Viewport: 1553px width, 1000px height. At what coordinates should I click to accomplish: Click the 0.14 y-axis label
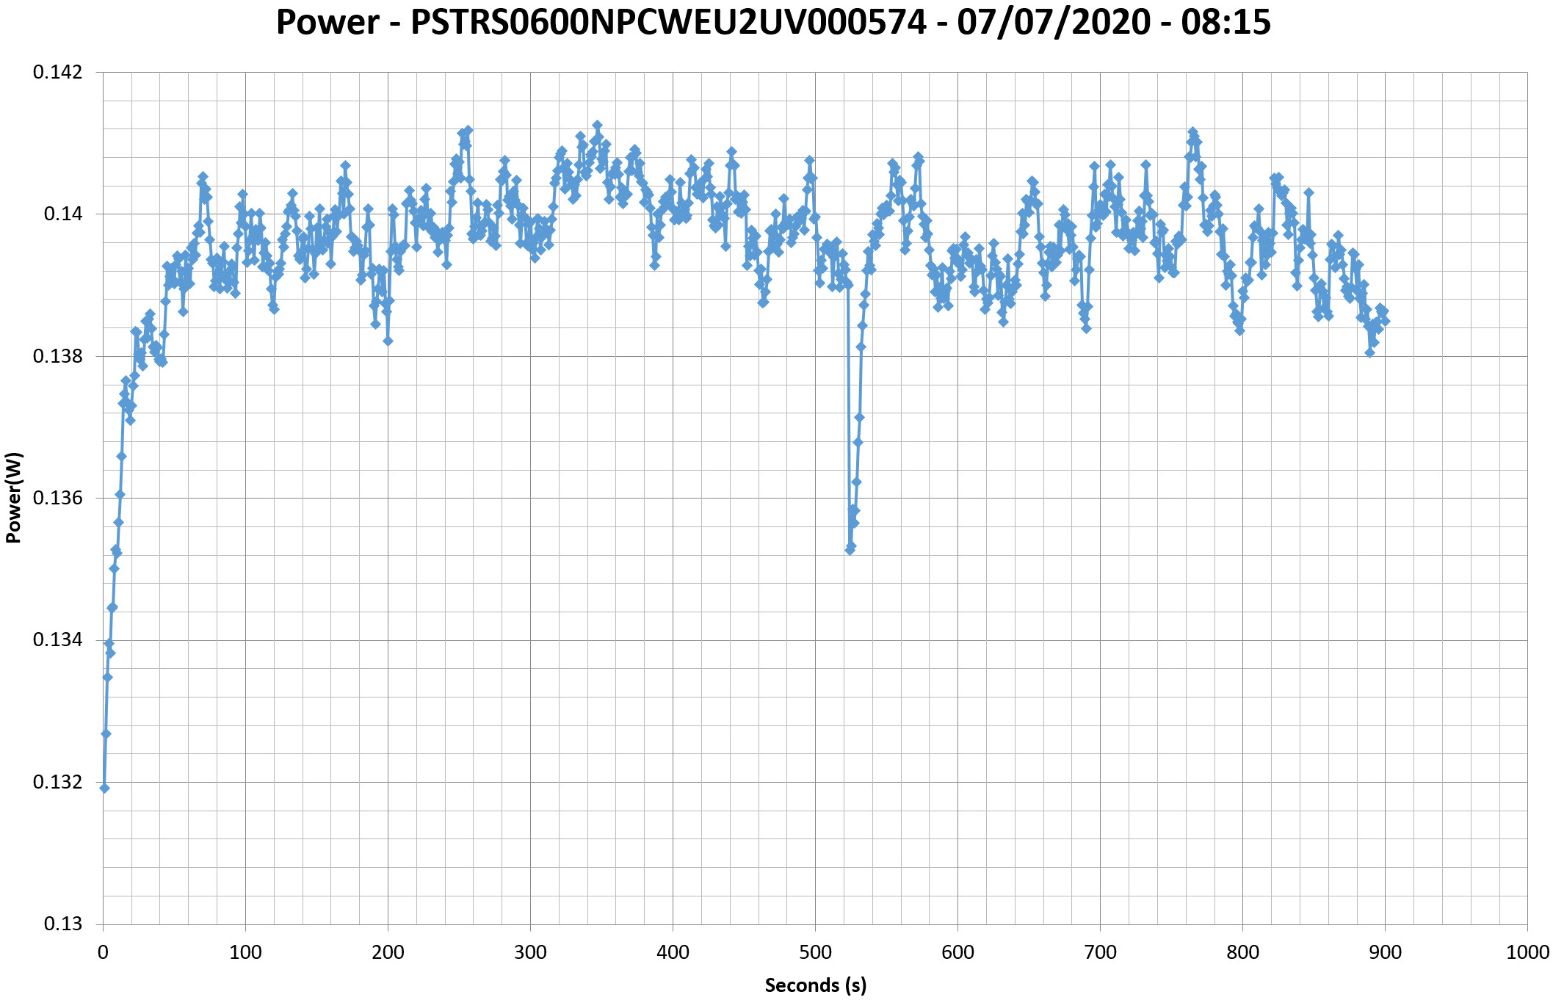tap(62, 214)
